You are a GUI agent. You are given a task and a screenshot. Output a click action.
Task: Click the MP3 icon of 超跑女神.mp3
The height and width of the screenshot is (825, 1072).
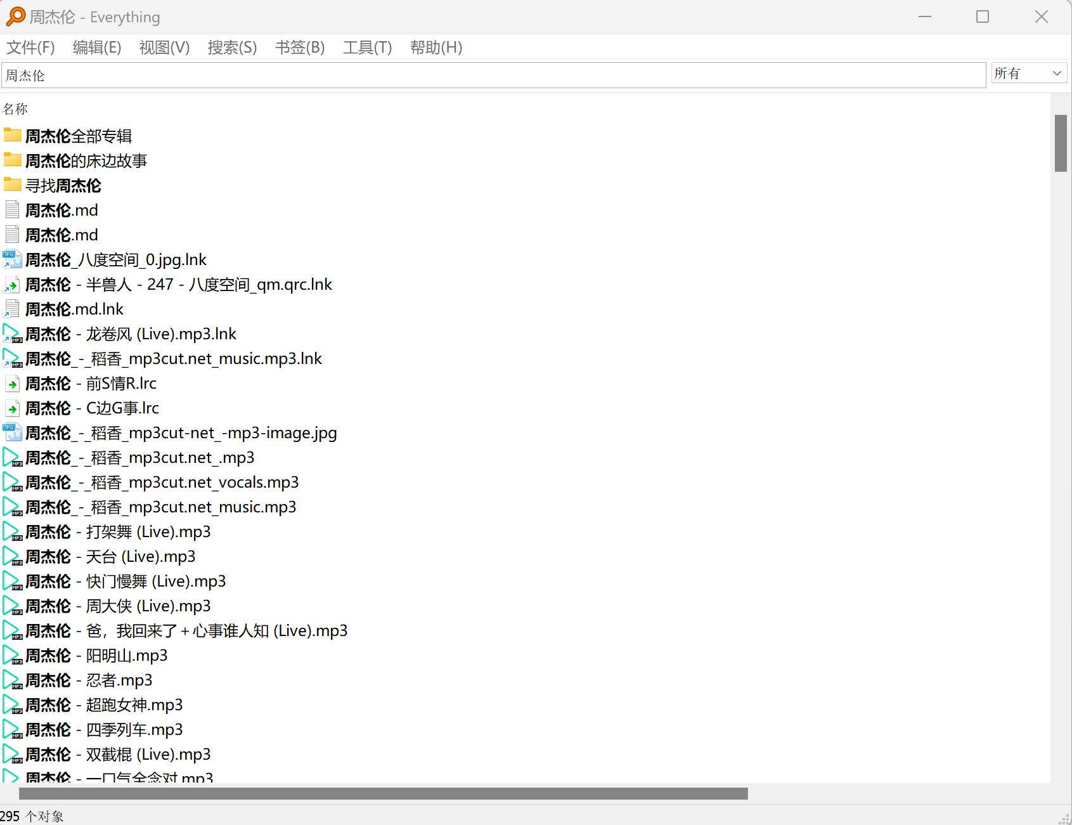(12, 705)
